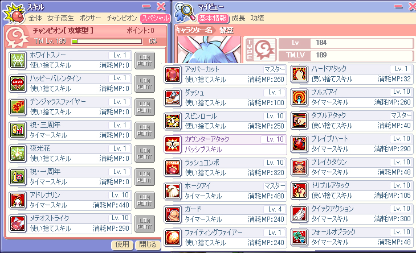Select the アドレナリン skill icon

point(18,200)
